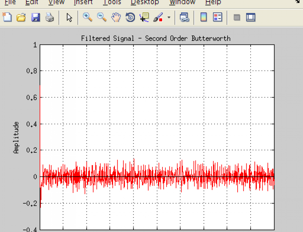Insert a legend using the toolbar icon

218,17
